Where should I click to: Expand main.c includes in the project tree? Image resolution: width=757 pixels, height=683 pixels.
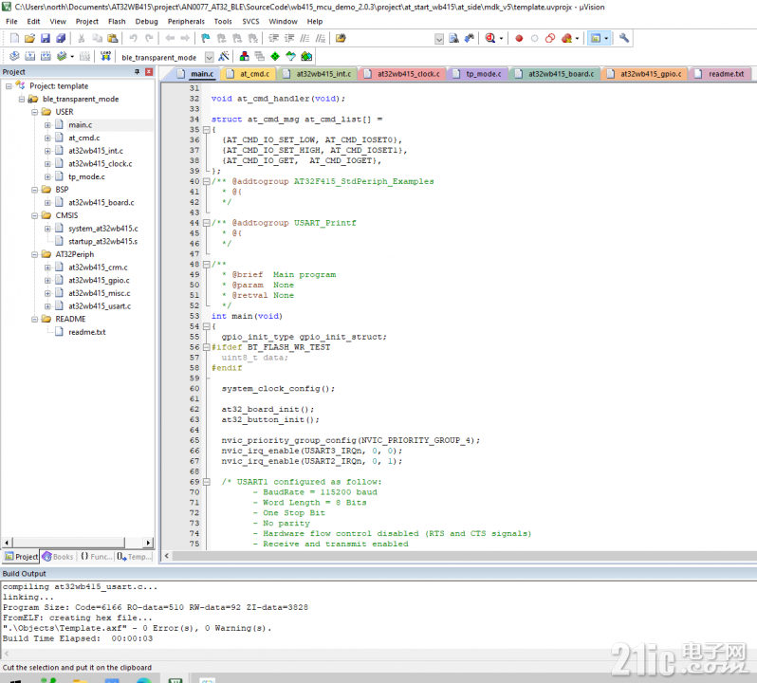pos(47,125)
